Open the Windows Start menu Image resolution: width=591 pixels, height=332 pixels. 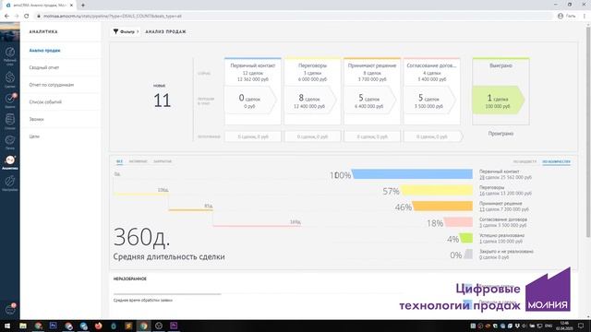click(7, 326)
